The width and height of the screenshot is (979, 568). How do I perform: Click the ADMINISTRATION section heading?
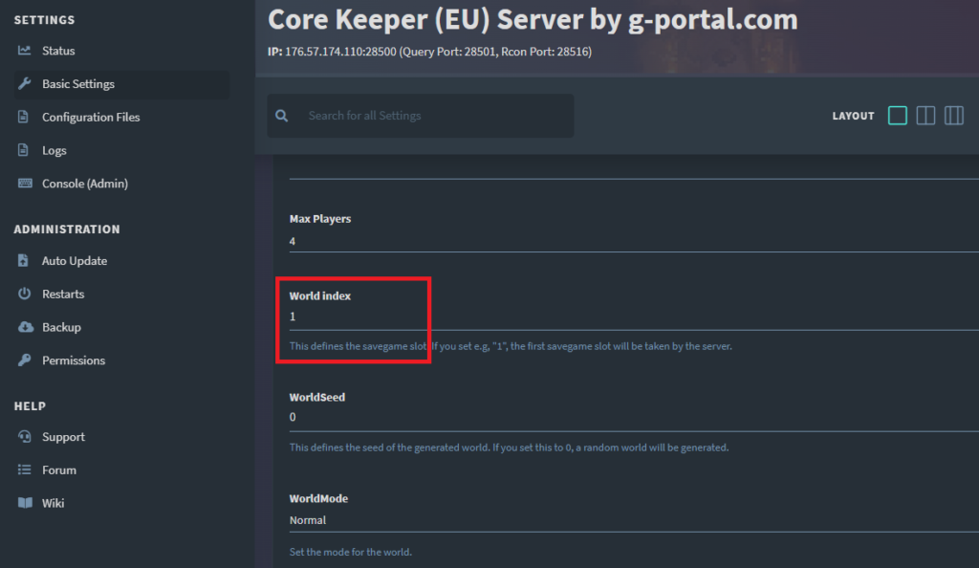click(x=67, y=229)
